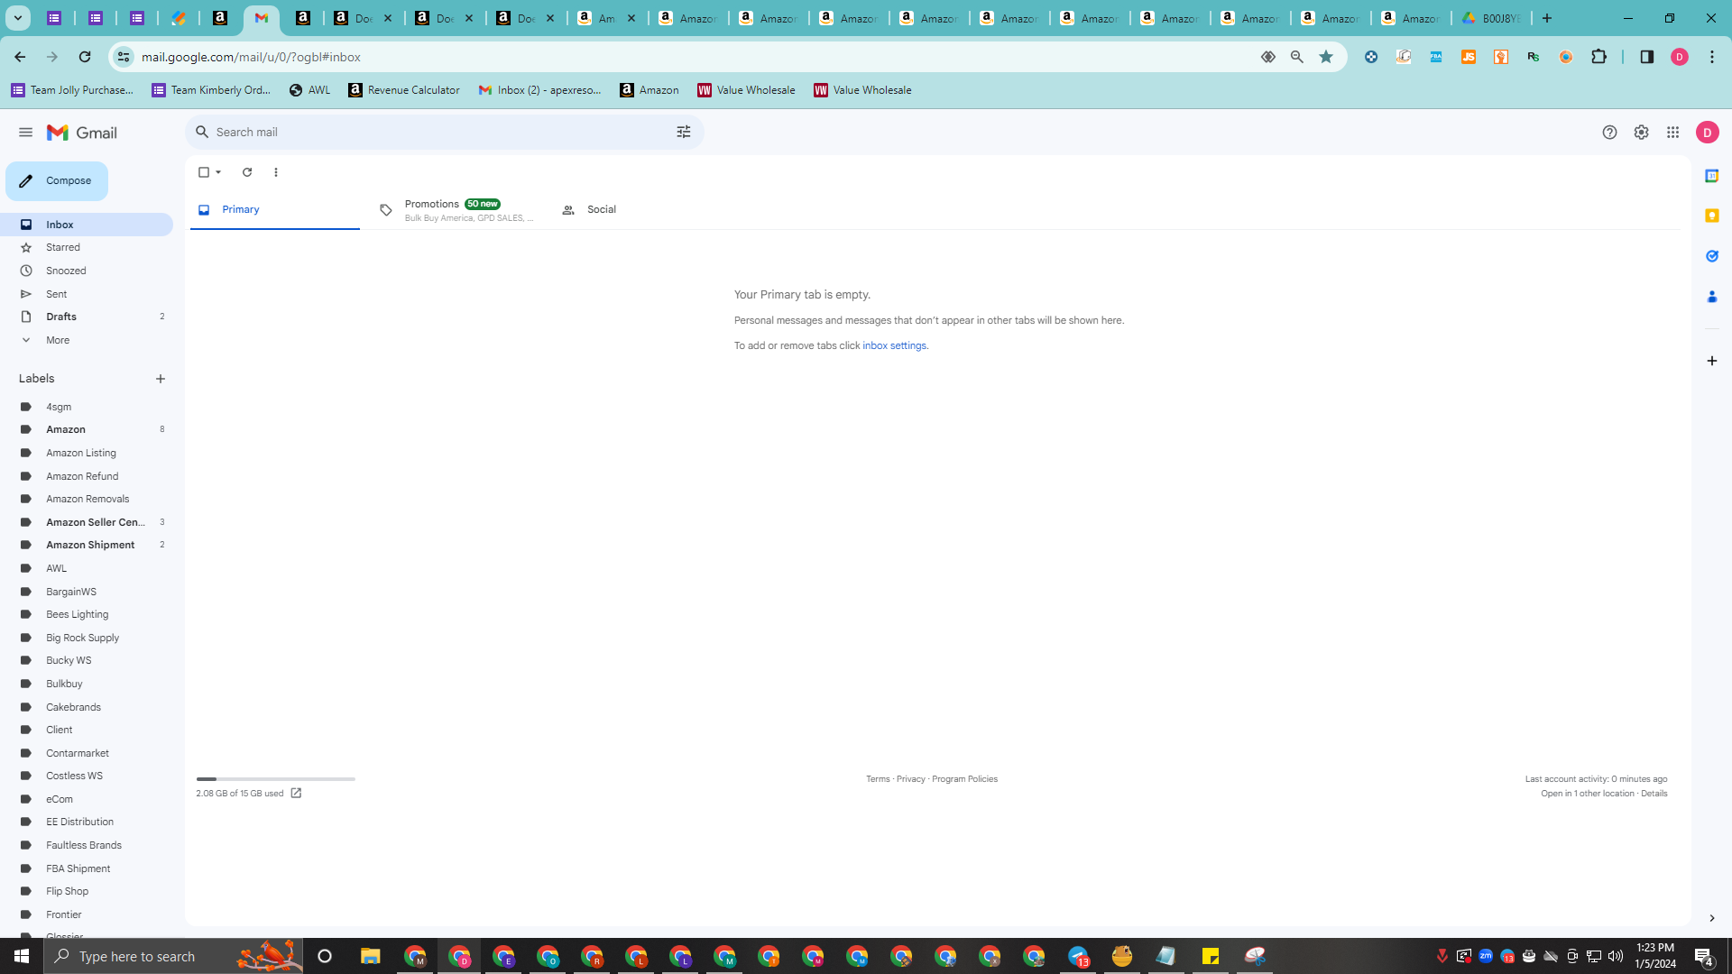Open Windows notification center

pyautogui.click(x=1704, y=956)
